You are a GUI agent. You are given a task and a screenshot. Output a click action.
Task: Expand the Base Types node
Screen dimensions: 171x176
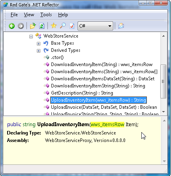coord(38,44)
